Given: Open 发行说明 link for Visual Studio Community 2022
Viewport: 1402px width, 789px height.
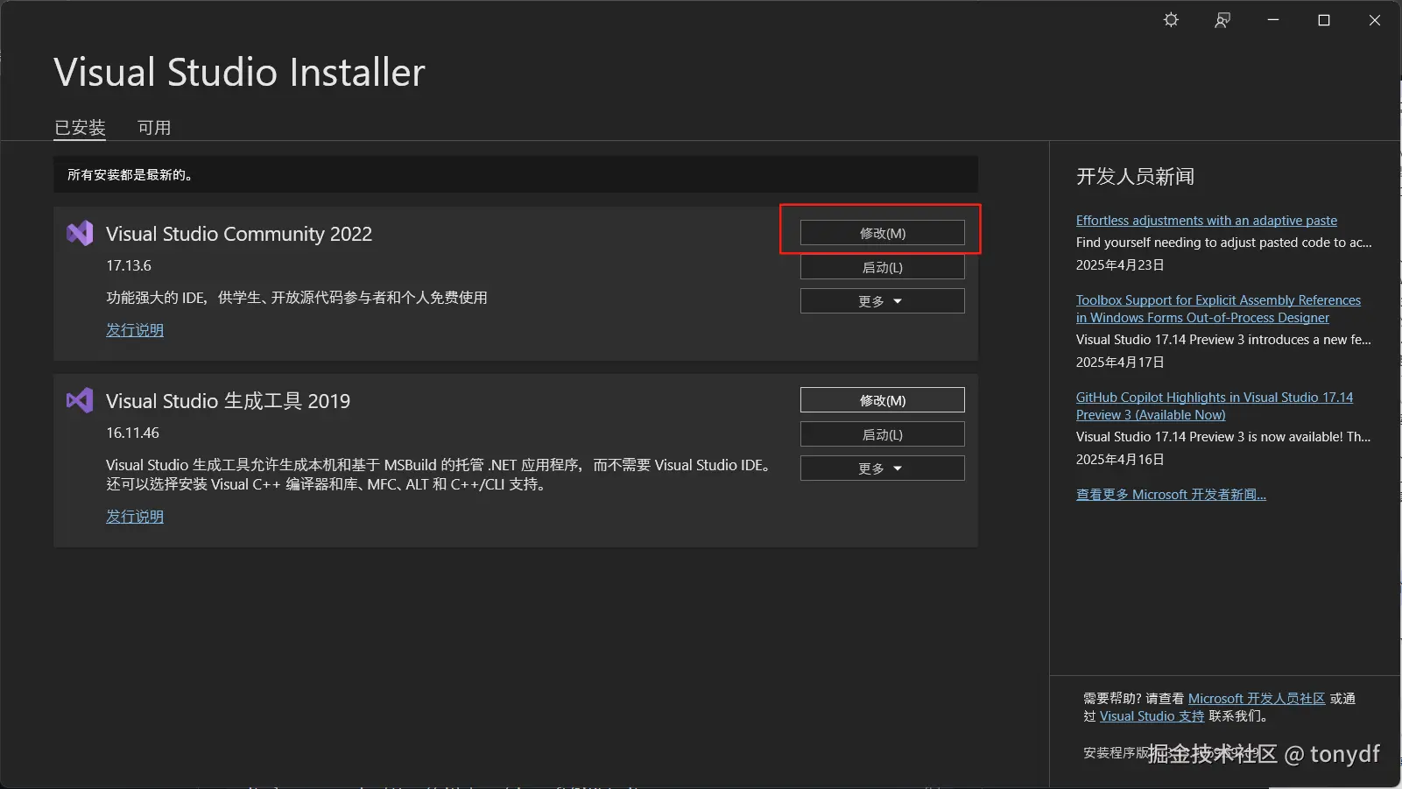Looking at the screenshot, I should (135, 330).
